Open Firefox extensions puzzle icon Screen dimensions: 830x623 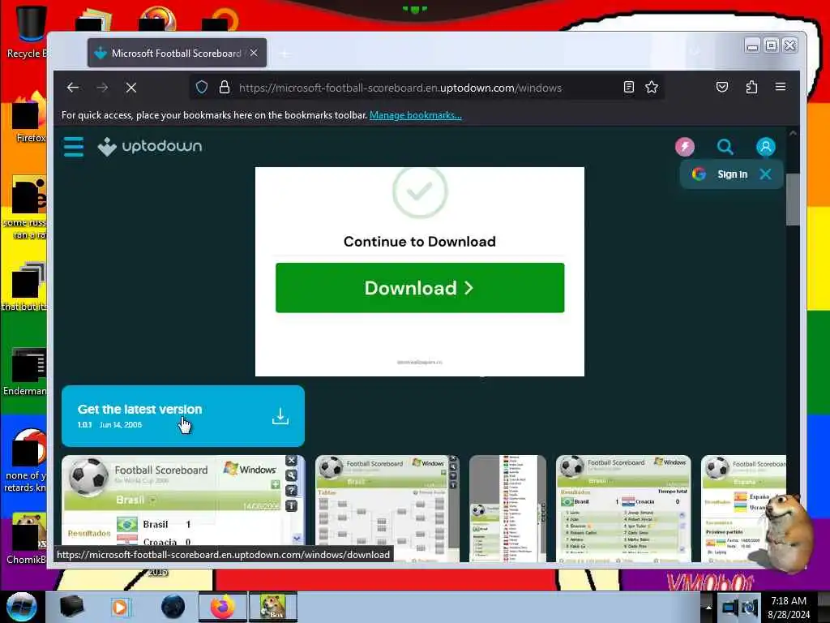point(751,87)
